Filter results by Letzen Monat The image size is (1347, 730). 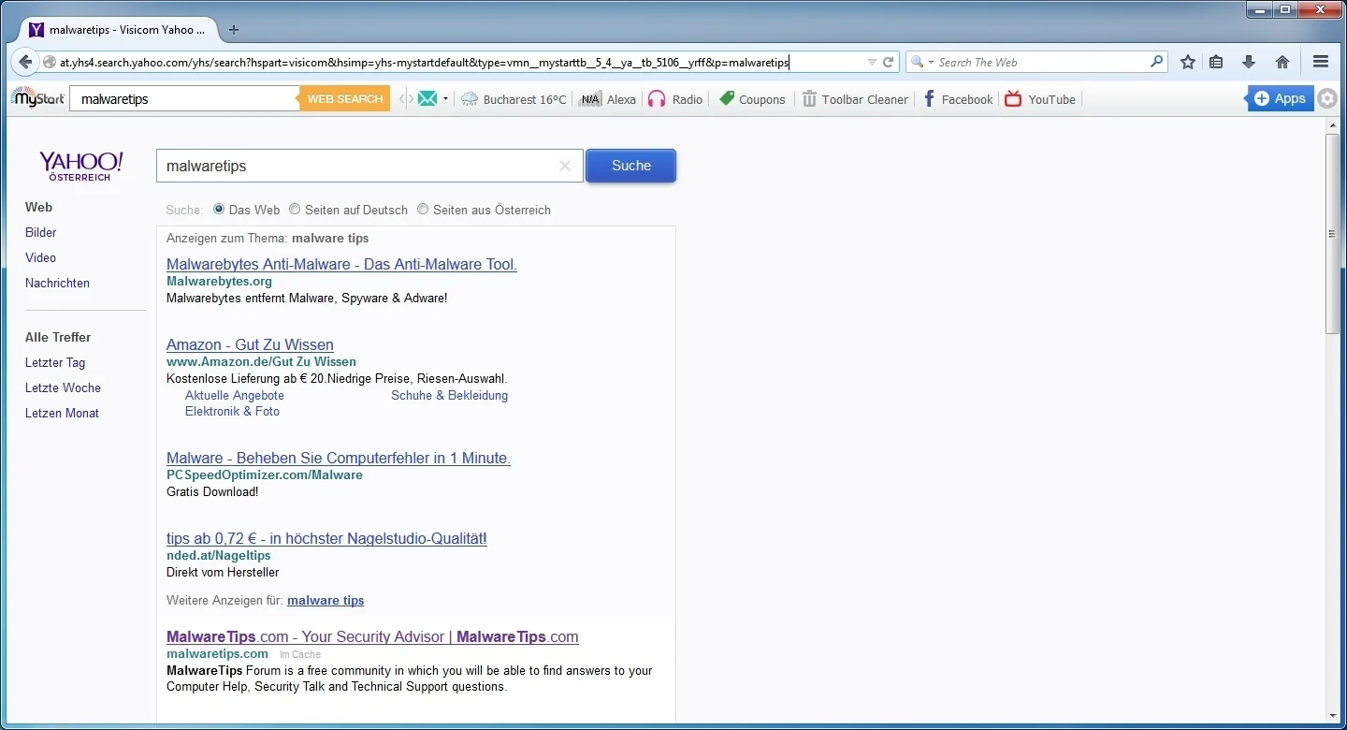62,413
